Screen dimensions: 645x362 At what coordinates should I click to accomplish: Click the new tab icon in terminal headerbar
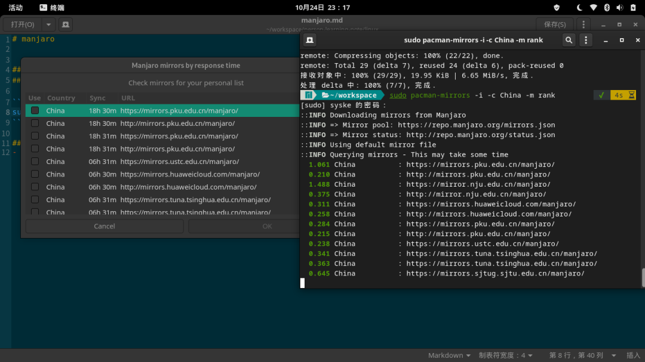(310, 40)
